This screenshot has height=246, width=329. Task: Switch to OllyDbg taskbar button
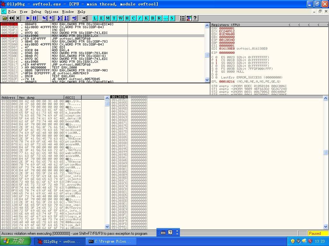[60, 242]
